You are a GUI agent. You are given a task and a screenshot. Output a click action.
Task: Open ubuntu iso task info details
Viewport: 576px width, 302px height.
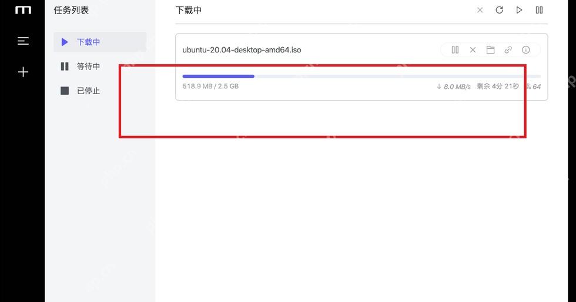(x=525, y=49)
